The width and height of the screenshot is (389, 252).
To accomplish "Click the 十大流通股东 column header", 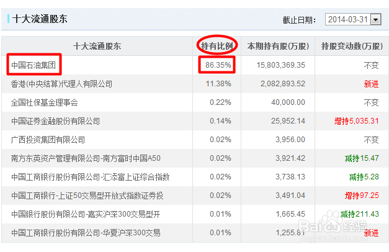I will pyautogui.click(x=97, y=46).
